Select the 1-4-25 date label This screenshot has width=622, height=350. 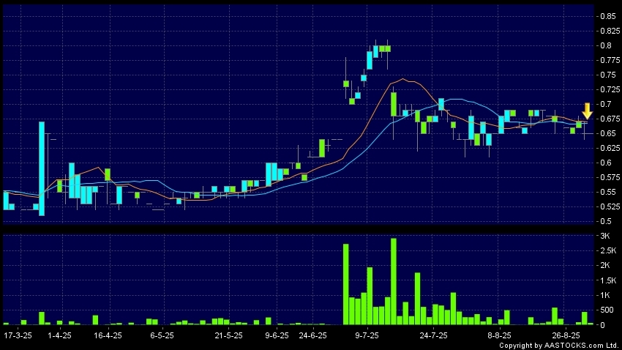tap(59, 335)
